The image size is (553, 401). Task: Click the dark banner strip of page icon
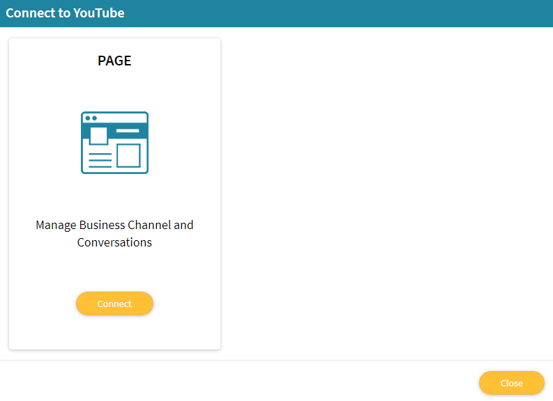(114, 131)
